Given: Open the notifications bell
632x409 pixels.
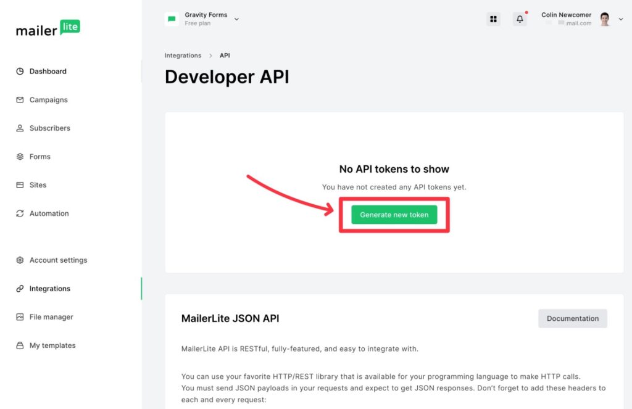Looking at the screenshot, I should [x=520, y=19].
